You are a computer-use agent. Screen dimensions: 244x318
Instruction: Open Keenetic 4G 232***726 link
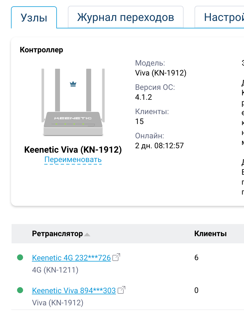[x=71, y=258]
